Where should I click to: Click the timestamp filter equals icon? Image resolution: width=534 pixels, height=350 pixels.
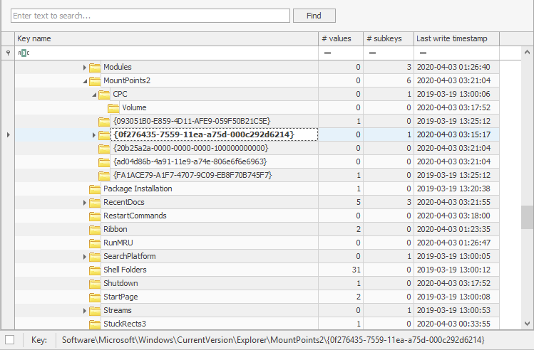coord(423,53)
